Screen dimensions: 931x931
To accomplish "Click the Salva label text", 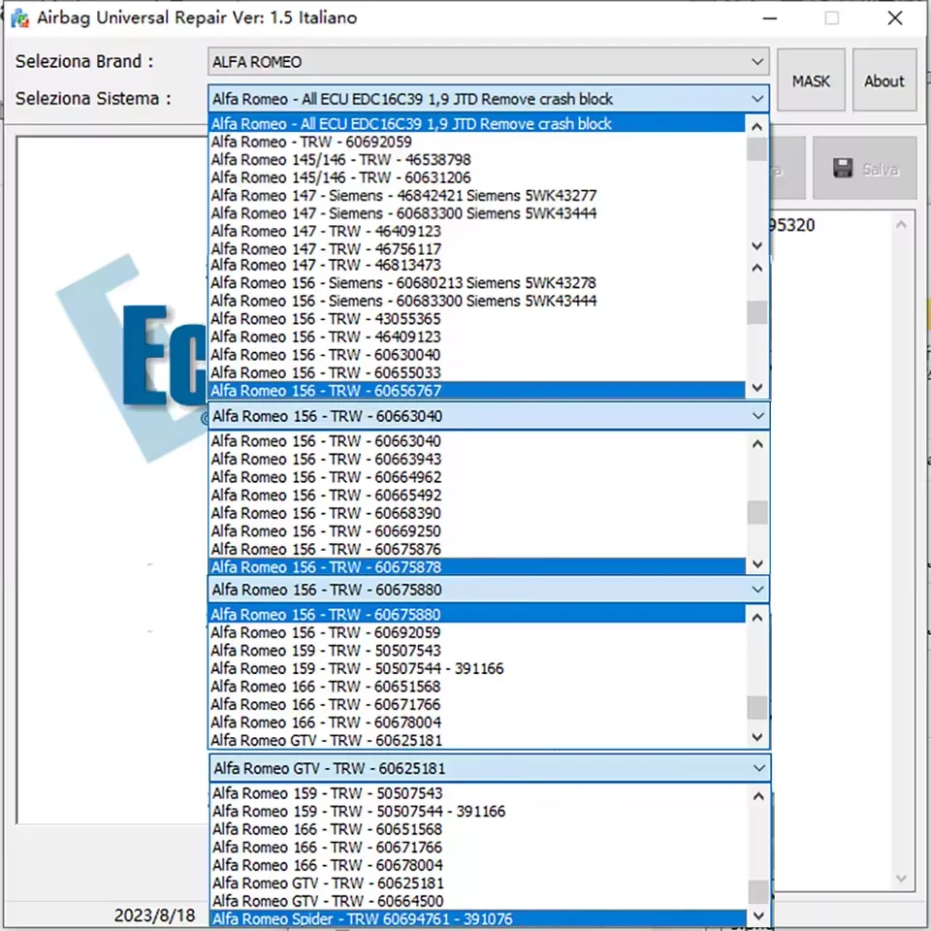I will coord(880,170).
